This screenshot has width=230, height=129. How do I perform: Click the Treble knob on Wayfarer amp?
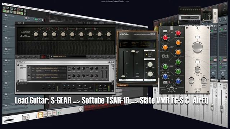pos(72,34)
